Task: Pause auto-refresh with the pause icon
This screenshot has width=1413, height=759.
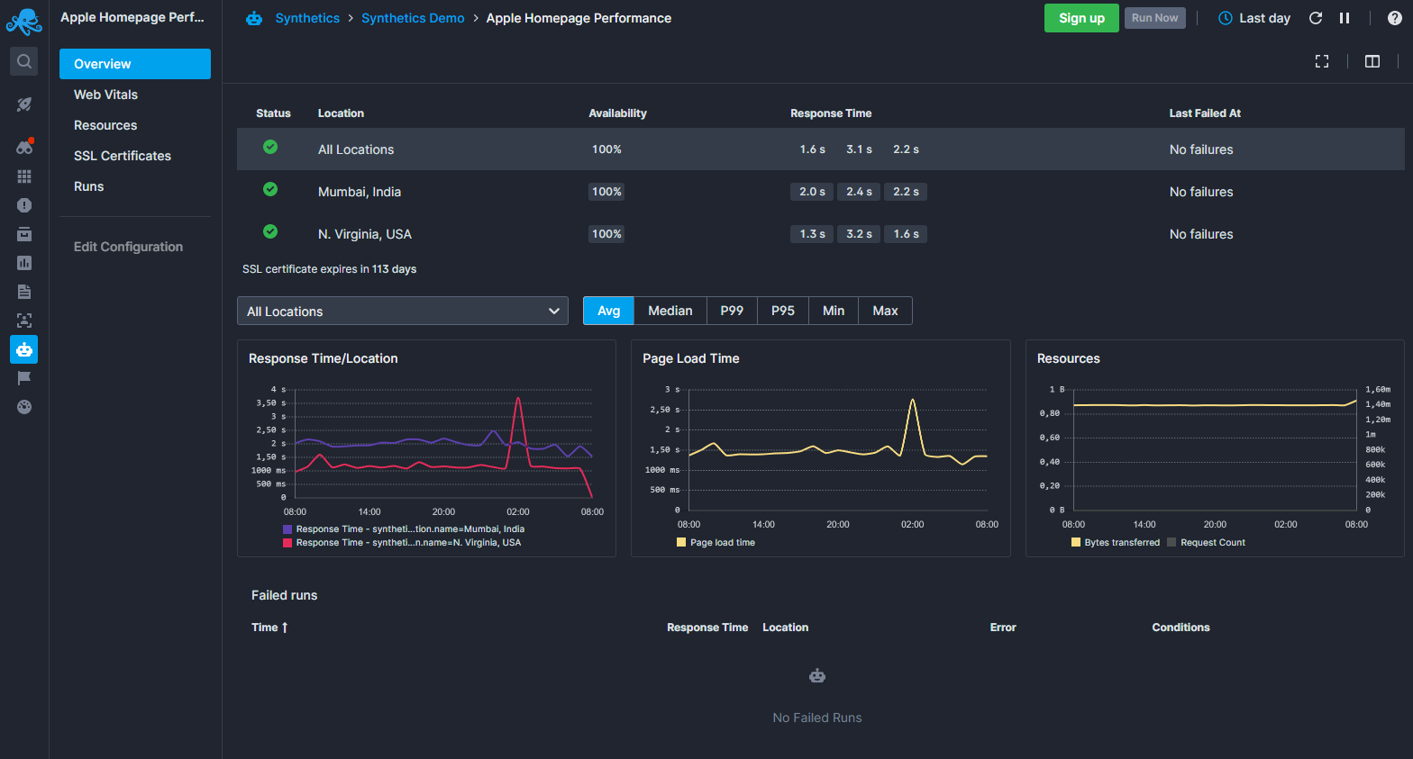Action: [x=1345, y=18]
